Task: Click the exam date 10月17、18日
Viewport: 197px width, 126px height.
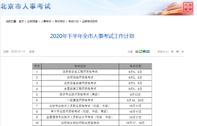Action: [135, 123]
